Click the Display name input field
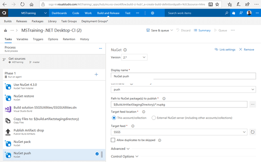The height and width of the screenshot is (162, 261). (183, 76)
